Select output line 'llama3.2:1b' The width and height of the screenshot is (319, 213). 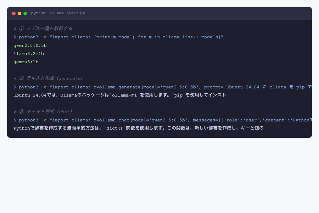pos(29,54)
